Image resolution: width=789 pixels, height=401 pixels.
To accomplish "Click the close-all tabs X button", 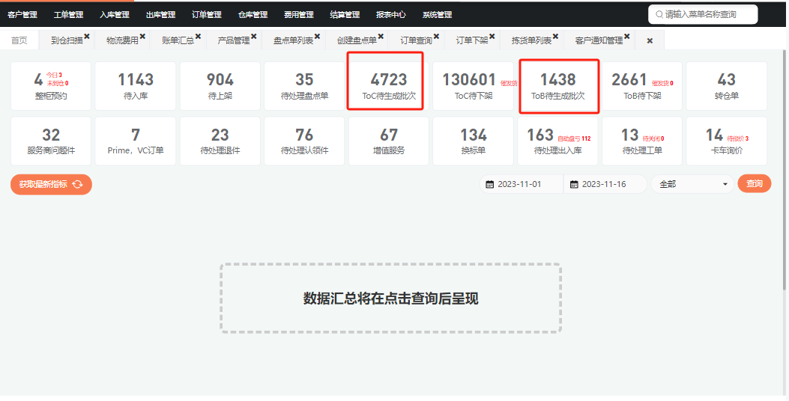I will (x=650, y=40).
